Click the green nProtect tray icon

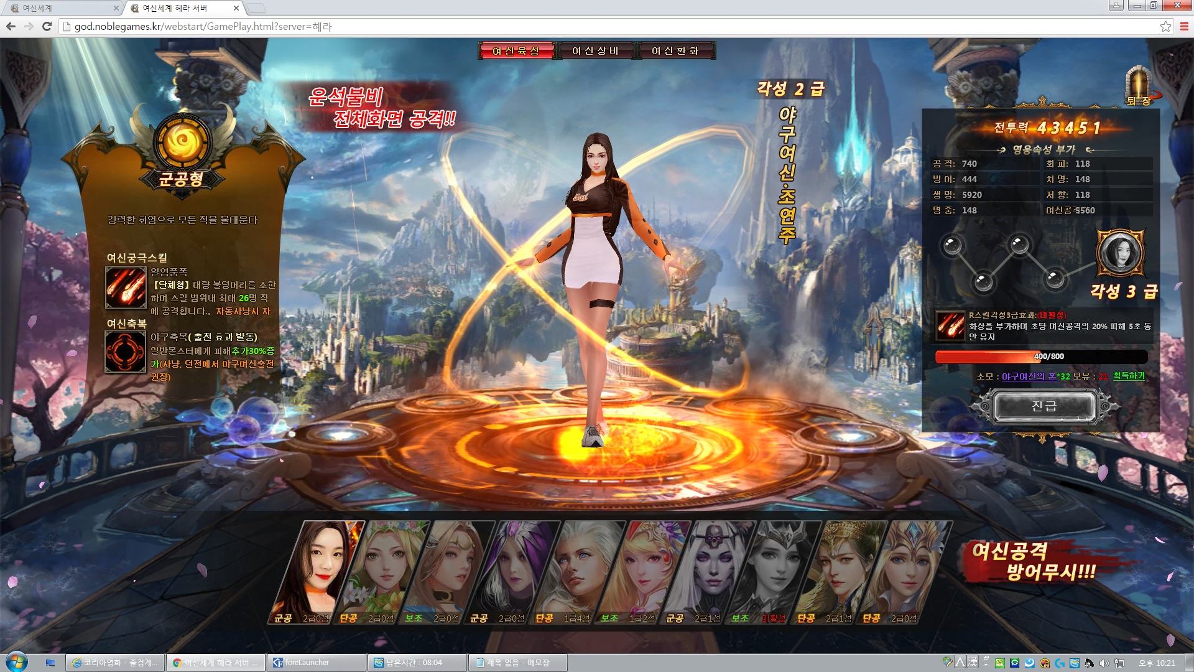pos(1000,663)
